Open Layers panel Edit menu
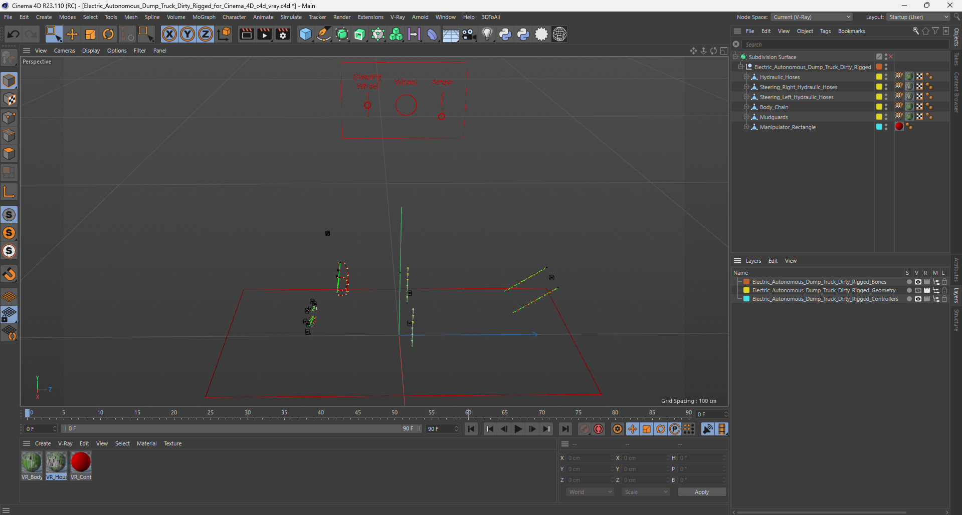Viewport: 962px width, 515px height. 773,261
